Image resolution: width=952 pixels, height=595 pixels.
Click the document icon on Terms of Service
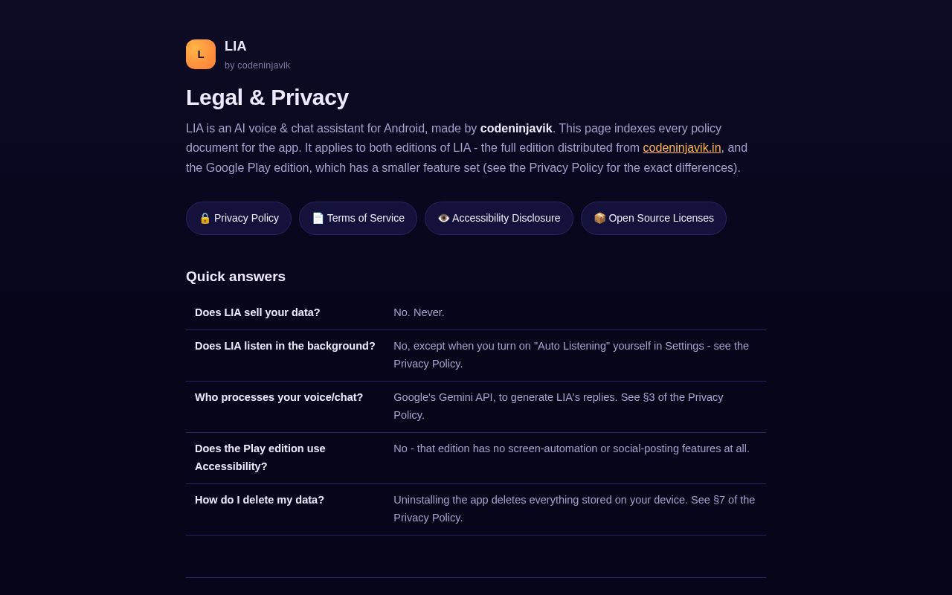pyautogui.click(x=318, y=218)
